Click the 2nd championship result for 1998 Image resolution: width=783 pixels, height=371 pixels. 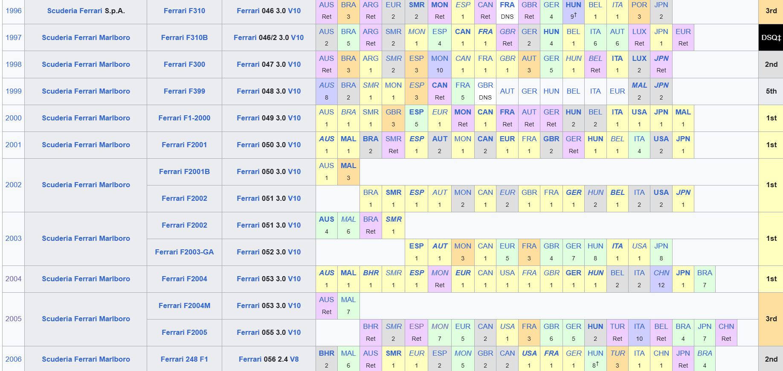coord(771,64)
